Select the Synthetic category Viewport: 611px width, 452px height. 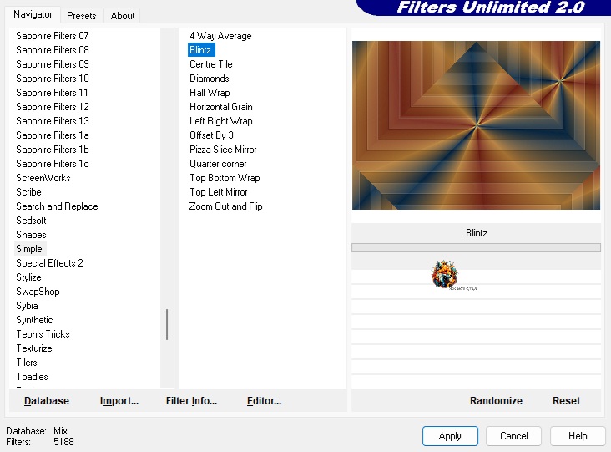tap(34, 320)
